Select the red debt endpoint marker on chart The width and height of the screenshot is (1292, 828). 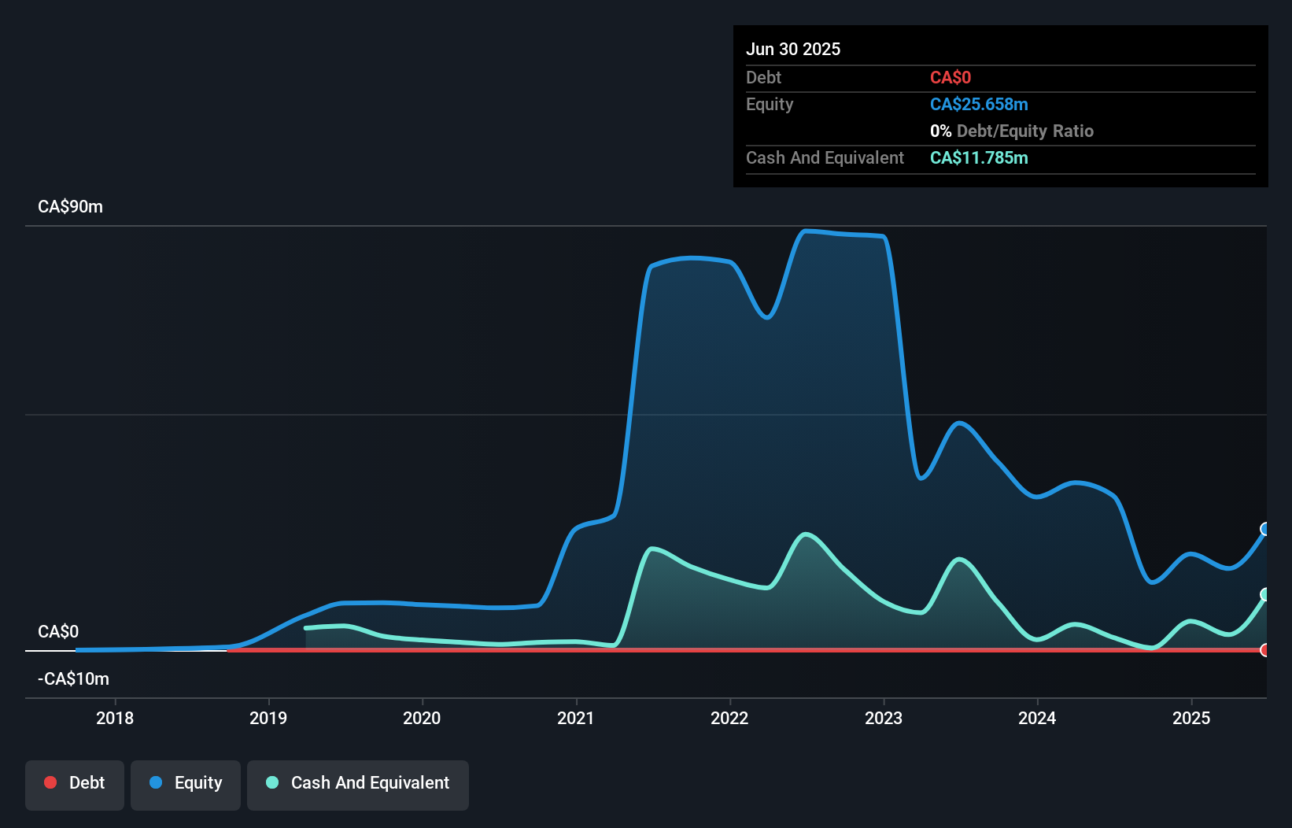point(1265,651)
